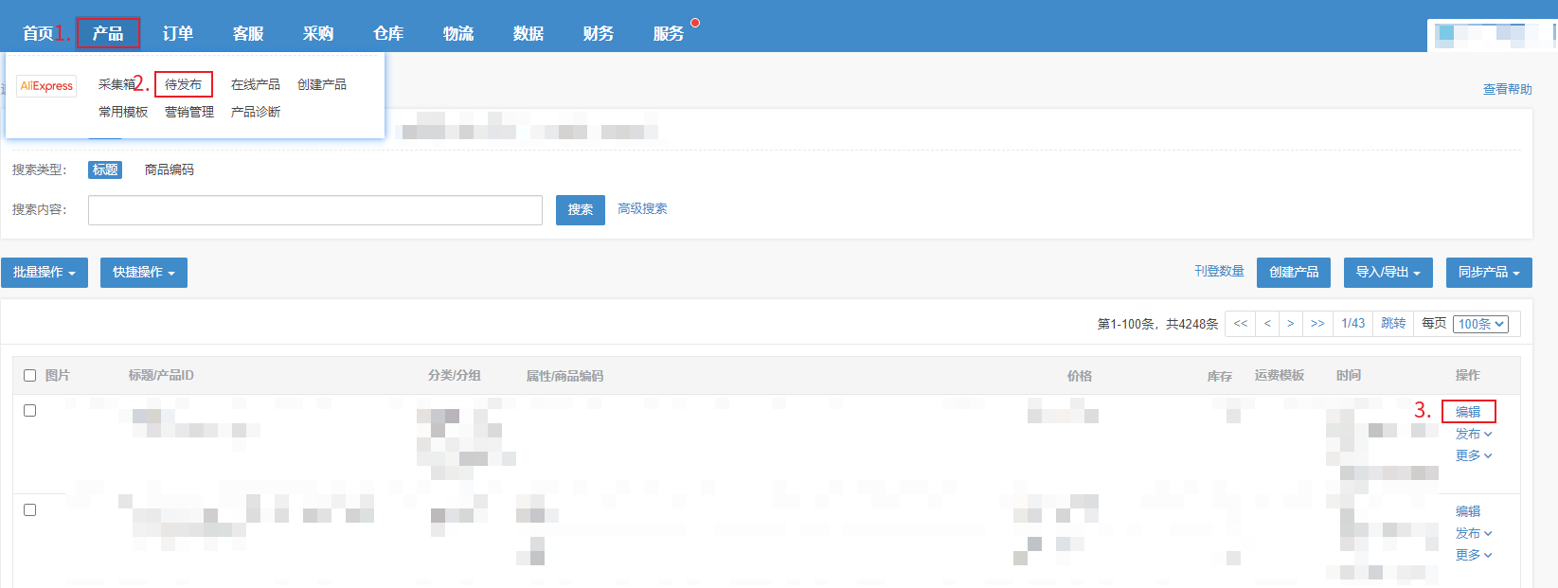Click the 价格 column header
Screen dimensions: 1558x588
pos(1080,376)
